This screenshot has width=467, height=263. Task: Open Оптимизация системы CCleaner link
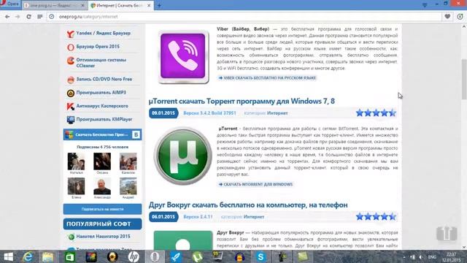101,63
